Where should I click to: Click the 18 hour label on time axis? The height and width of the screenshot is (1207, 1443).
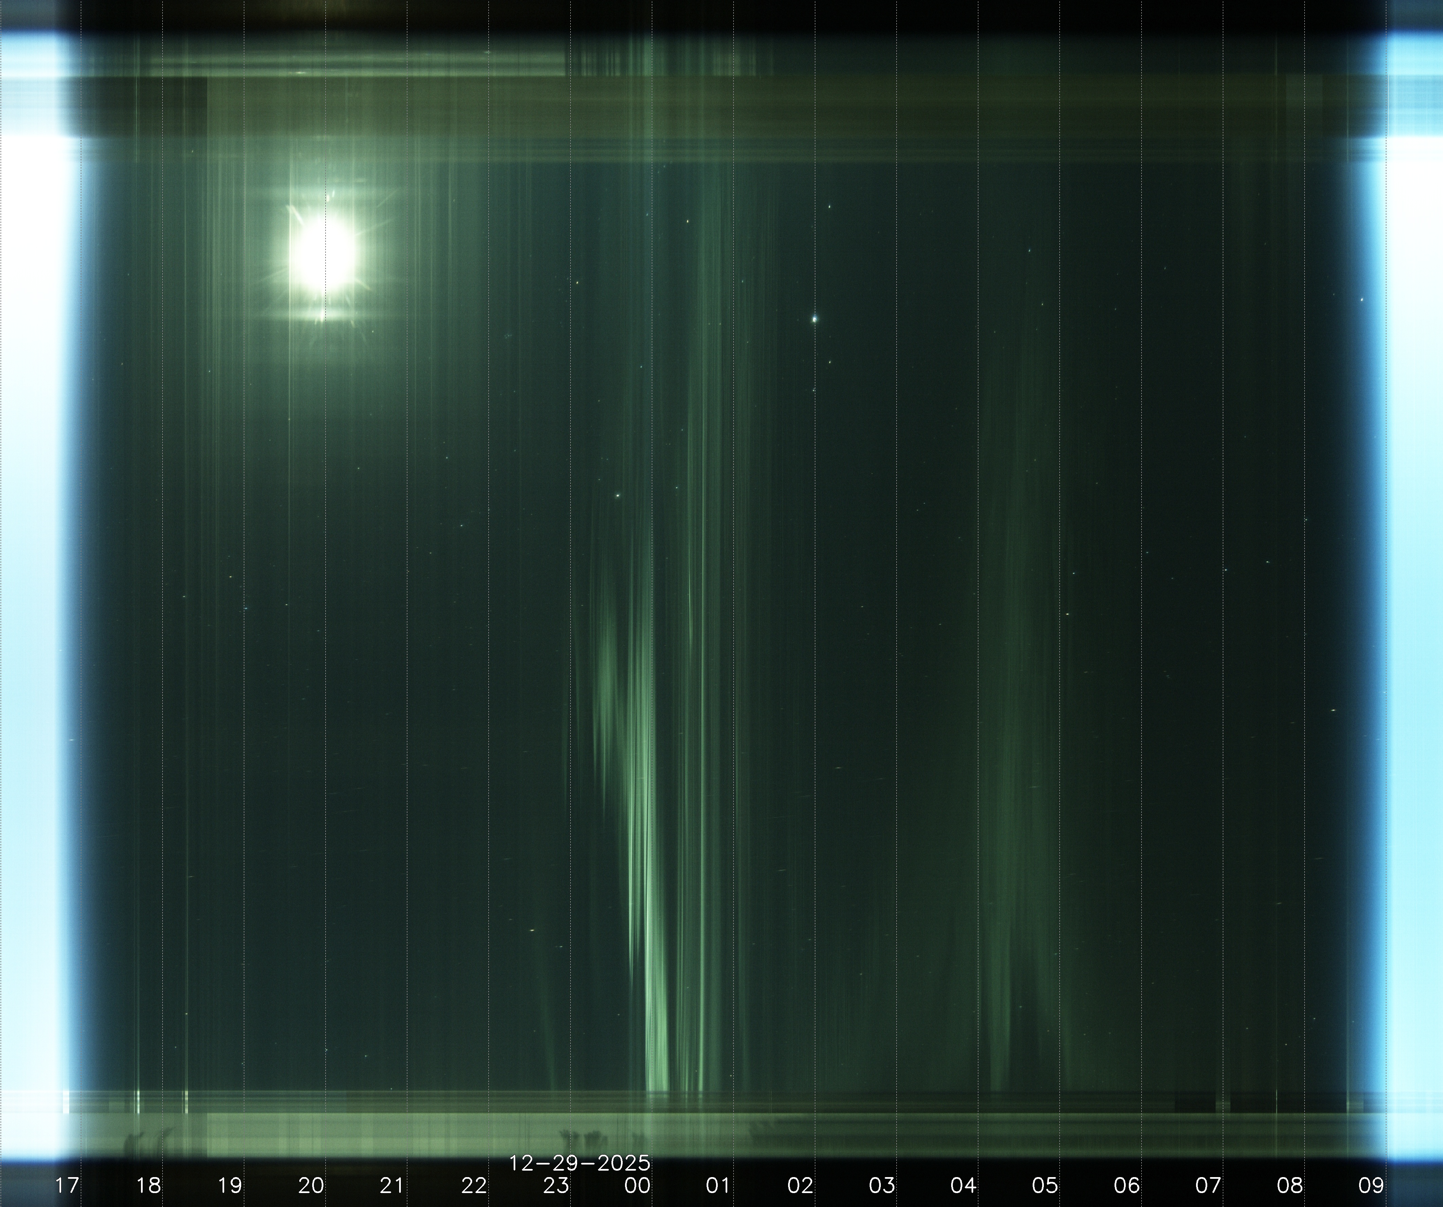tap(148, 1186)
